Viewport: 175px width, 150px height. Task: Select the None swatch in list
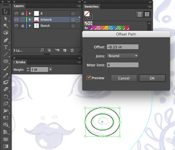tap(86, 23)
